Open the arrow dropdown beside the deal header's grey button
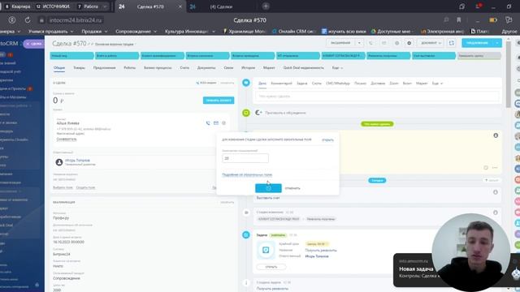 359,43
